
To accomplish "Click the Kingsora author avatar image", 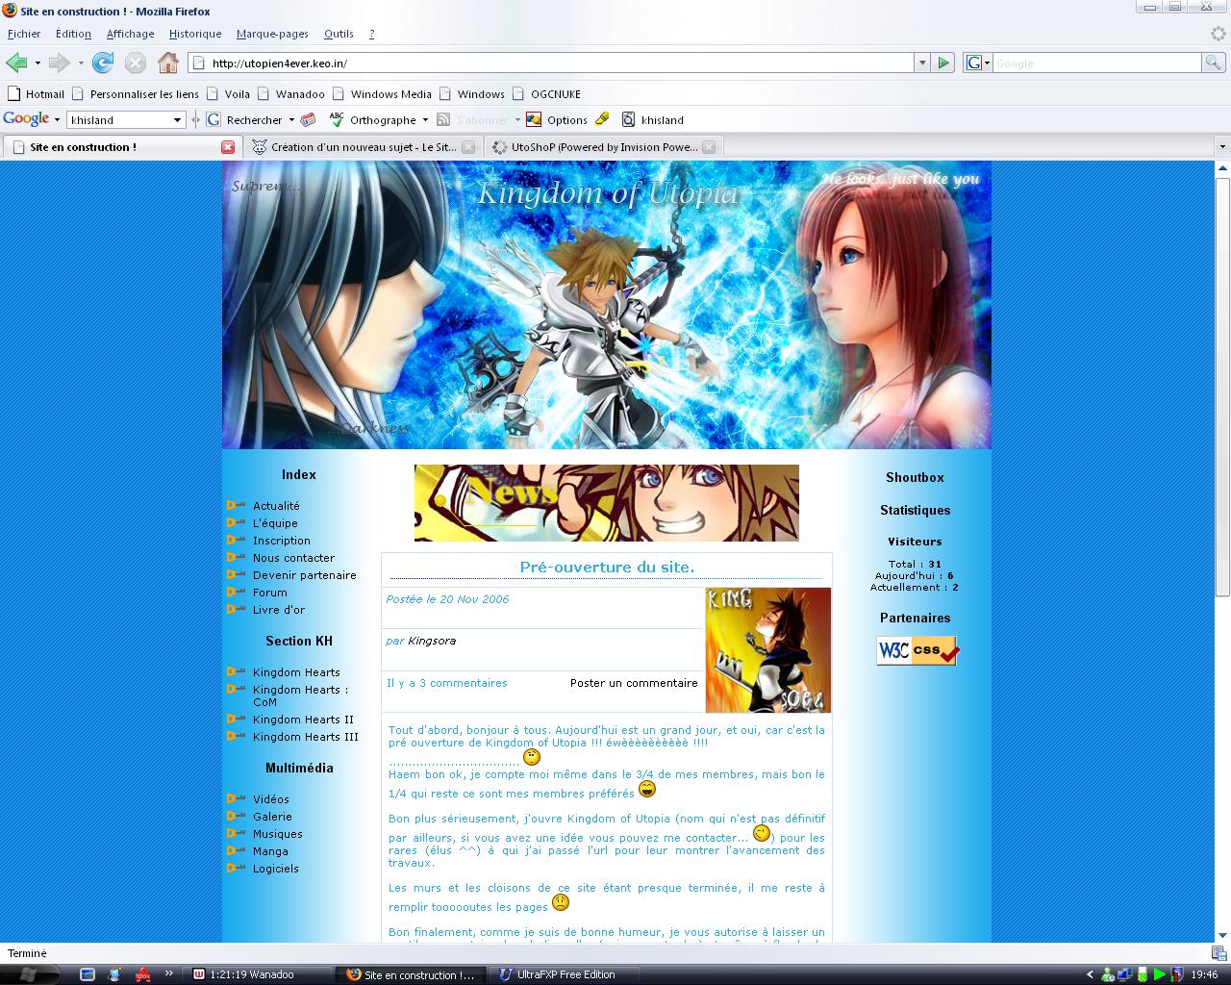I will coord(767,650).
